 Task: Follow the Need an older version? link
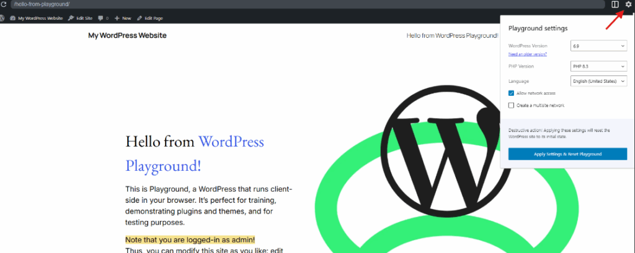pyautogui.click(x=527, y=54)
